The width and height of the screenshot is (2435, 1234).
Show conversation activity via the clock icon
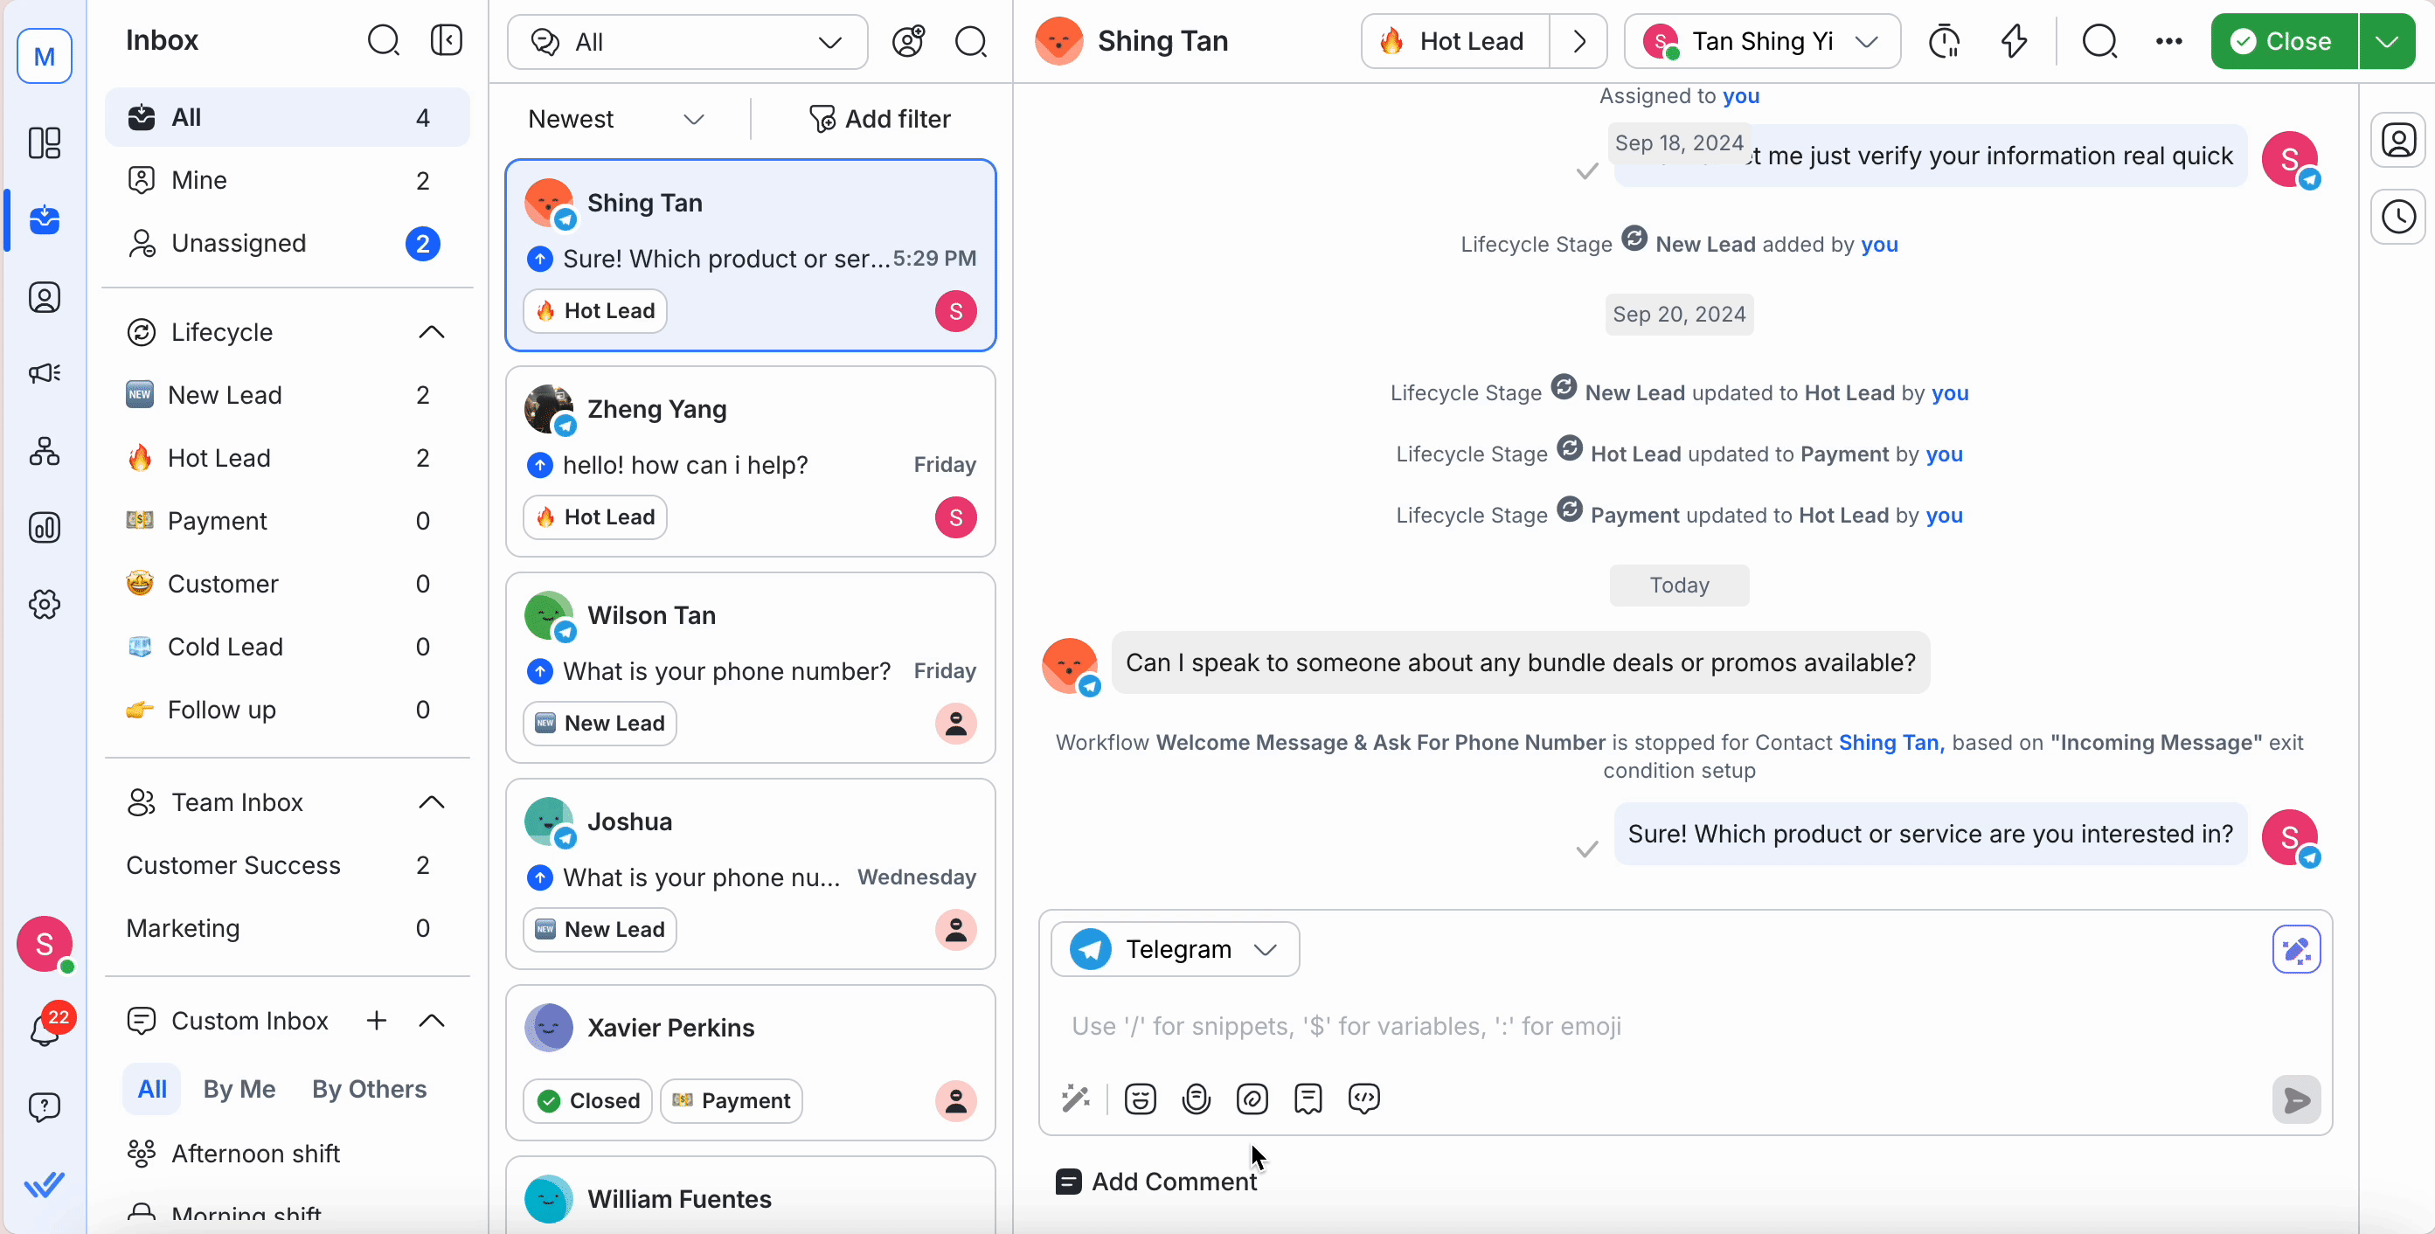point(2398,217)
